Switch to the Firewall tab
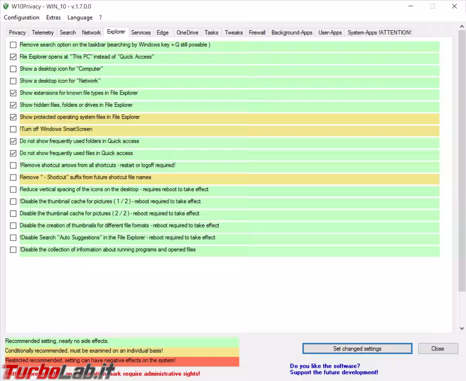466x381 pixels. click(x=257, y=33)
